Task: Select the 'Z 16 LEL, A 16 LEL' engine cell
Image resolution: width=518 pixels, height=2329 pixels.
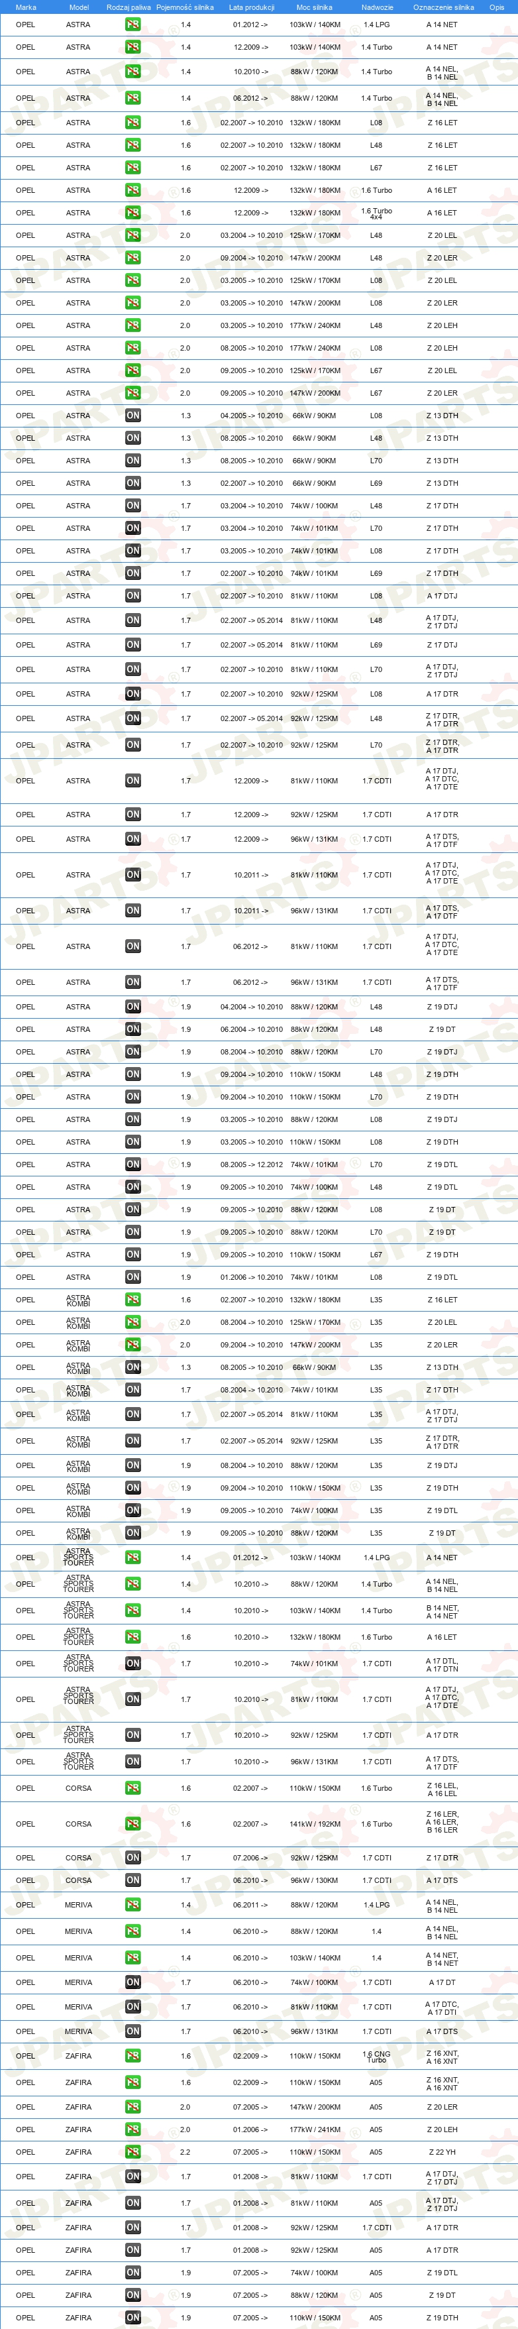Action: [442, 1789]
